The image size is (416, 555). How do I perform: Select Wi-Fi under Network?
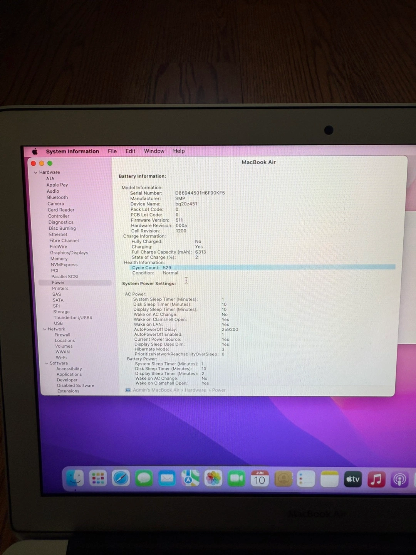tap(61, 357)
